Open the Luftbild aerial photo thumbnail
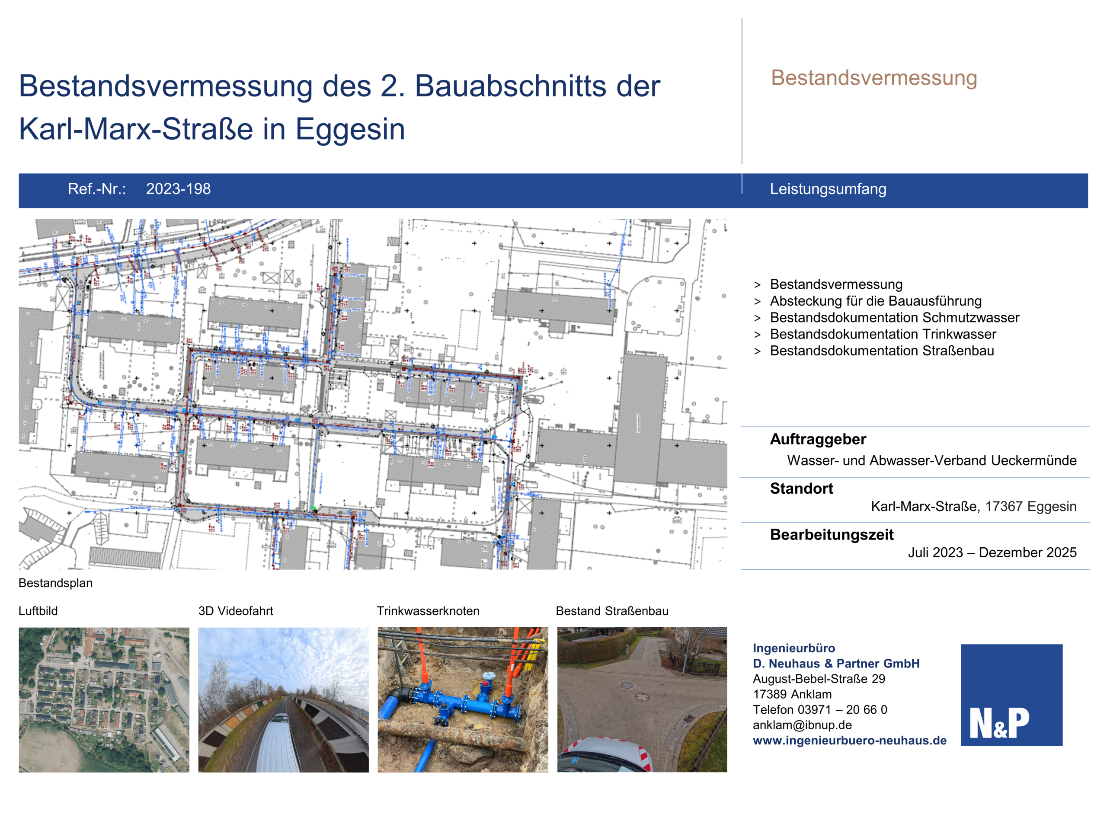Screen dimensions: 1107x830 (104, 699)
